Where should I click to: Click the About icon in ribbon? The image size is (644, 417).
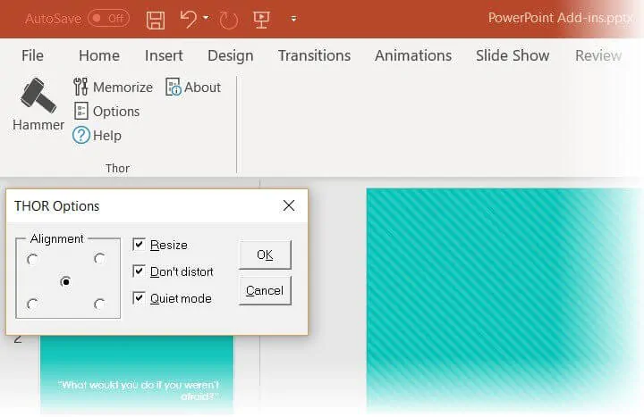(x=173, y=87)
